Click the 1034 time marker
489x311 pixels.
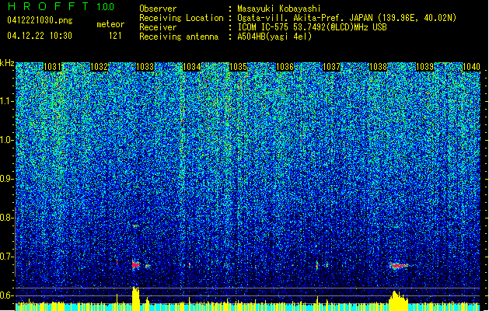(192, 67)
